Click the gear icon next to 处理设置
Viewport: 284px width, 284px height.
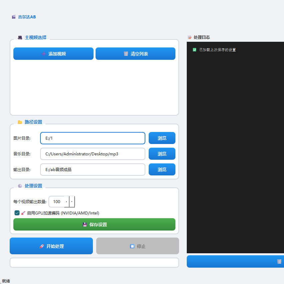point(20,186)
